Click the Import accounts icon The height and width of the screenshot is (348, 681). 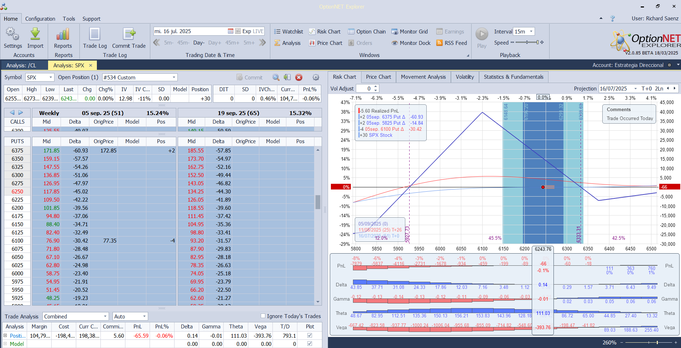[x=35, y=38]
